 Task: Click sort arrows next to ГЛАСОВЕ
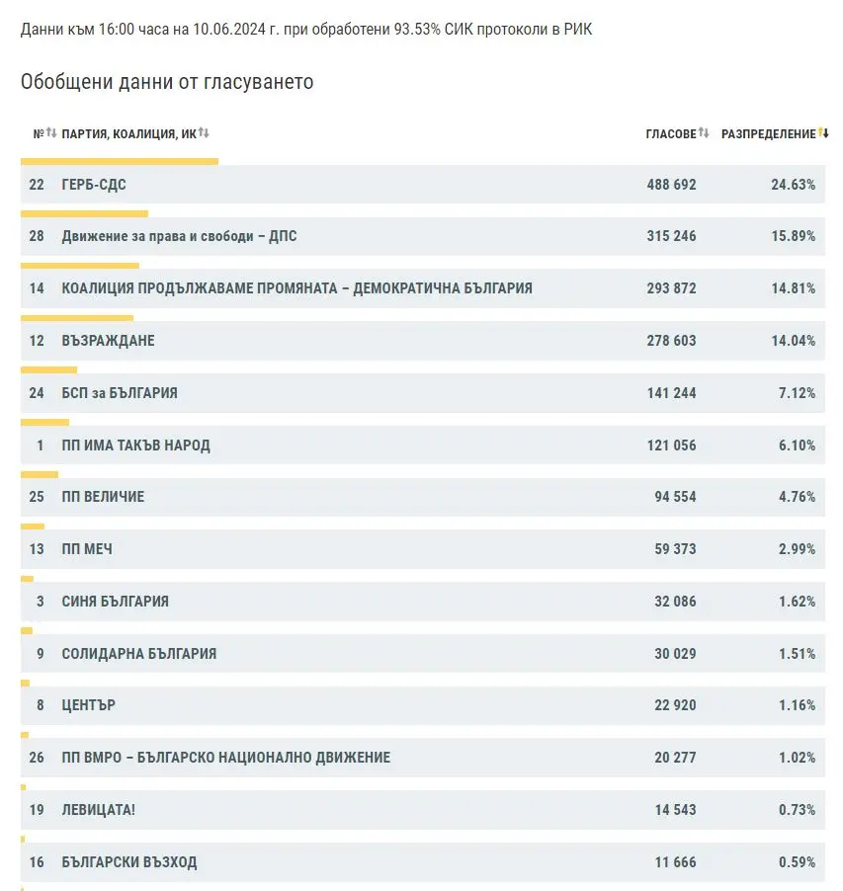[x=704, y=133]
